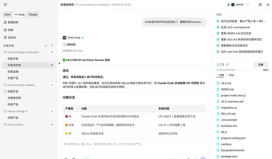
Task: Switch to the Work mode tab
Action: coord(7,15)
